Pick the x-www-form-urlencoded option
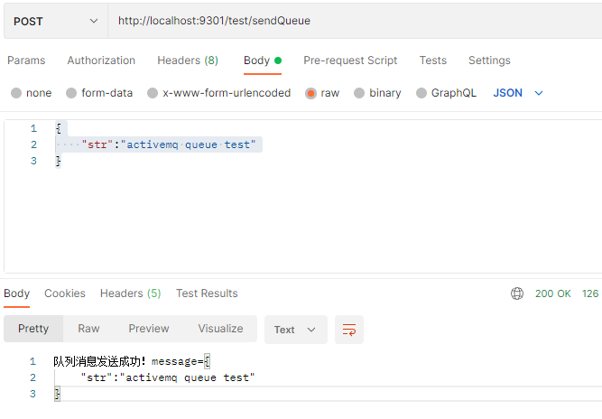 (153, 93)
